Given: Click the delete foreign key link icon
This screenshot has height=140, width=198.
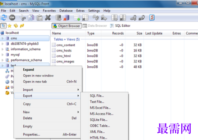Looking at the screenshot, I should point(141,18).
